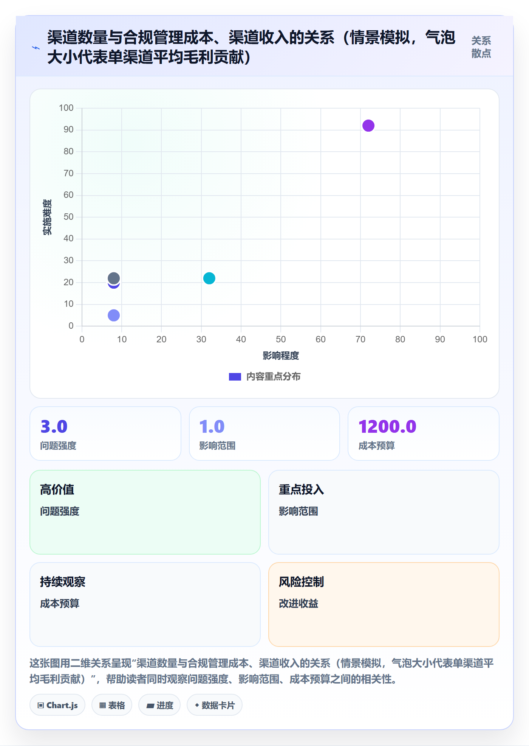
Task: Click the 进度 tag
Action: coord(159,705)
